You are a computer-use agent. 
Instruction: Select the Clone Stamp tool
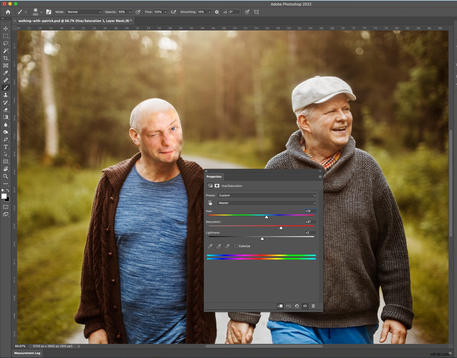click(x=6, y=95)
